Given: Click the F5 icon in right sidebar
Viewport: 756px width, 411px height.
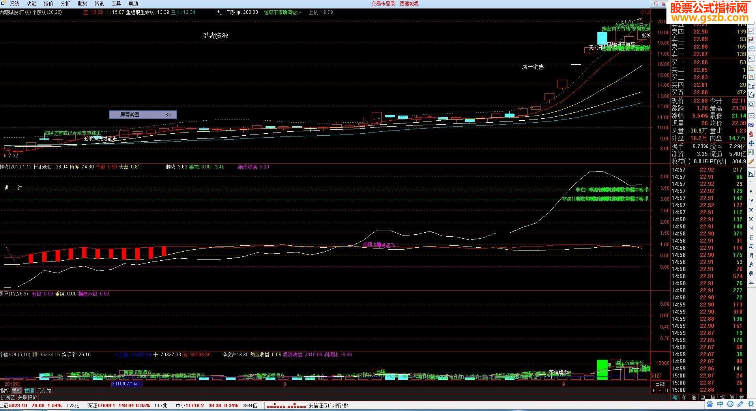Looking at the screenshot, I should click(x=751, y=174).
